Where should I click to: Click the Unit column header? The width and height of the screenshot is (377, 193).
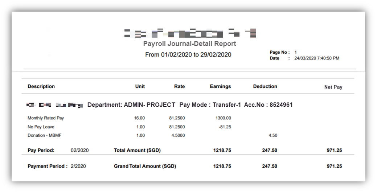(x=140, y=87)
